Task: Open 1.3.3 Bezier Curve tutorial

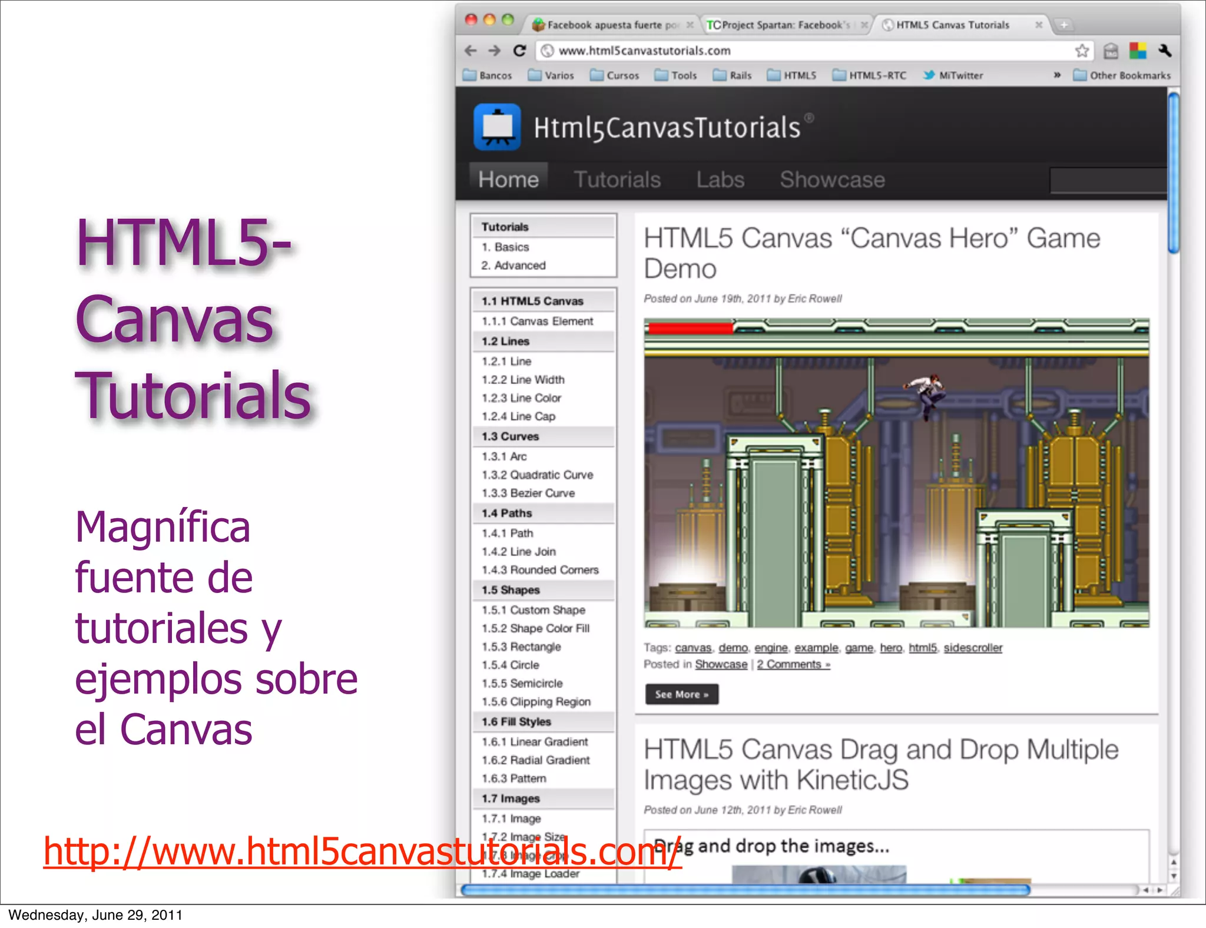Action: [x=528, y=493]
